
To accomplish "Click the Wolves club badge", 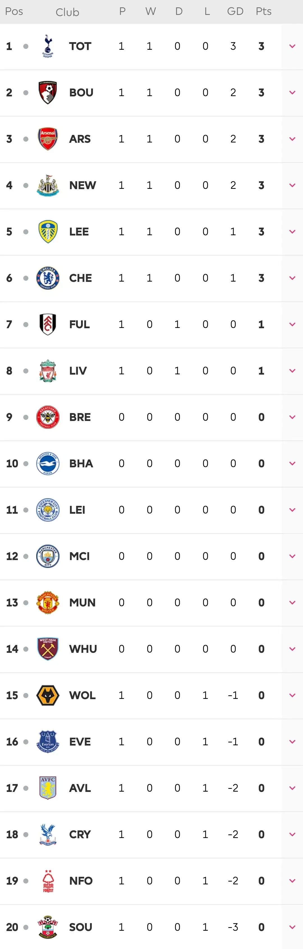I will point(48,695).
